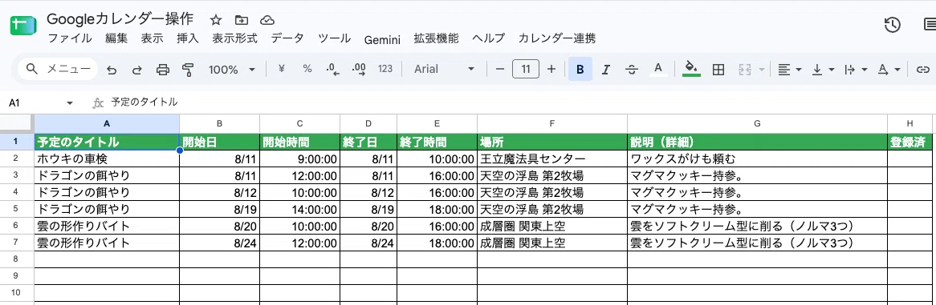
Task: Open the 拡張機能 menu
Action: coord(437,38)
